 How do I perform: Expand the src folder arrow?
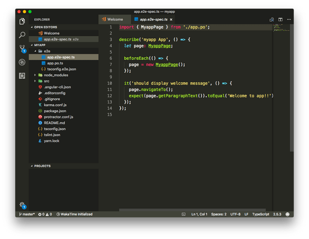coord(35,81)
